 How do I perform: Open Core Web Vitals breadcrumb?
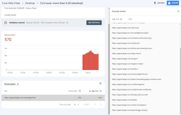11,3
